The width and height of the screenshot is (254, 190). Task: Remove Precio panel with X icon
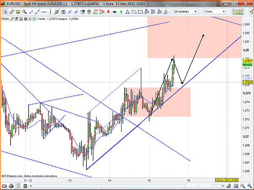25,19
